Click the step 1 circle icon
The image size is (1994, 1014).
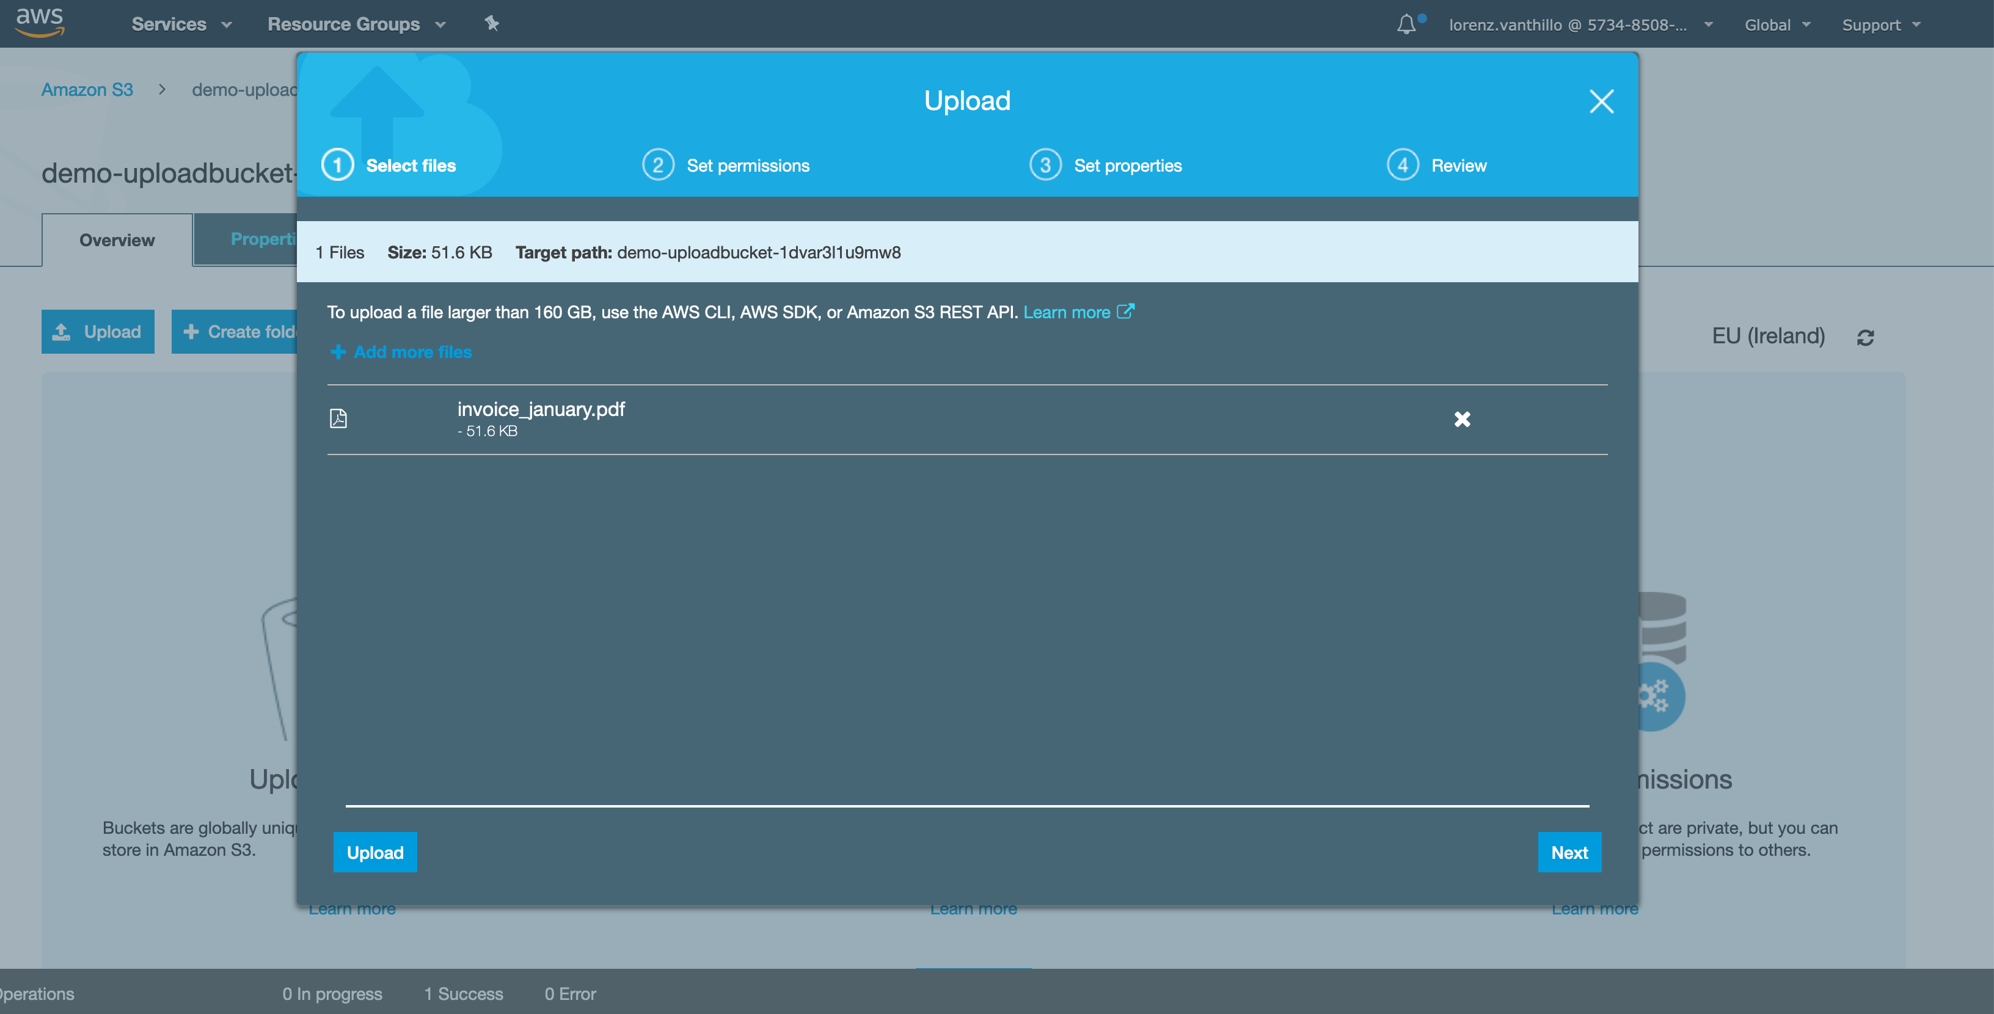tap(337, 165)
